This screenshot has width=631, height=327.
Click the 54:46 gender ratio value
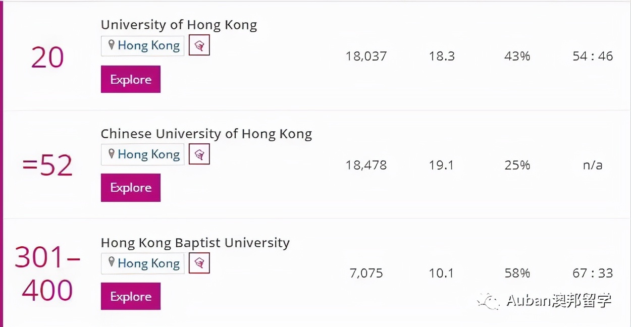(592, 56)
